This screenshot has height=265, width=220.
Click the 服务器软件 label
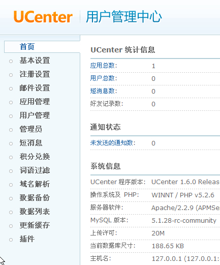pyautogui.click(x=107, y=208)
